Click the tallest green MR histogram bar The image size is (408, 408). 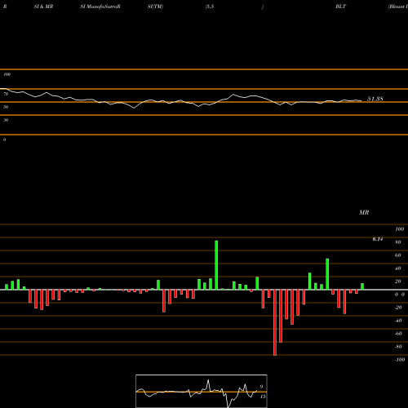[216, 265]
